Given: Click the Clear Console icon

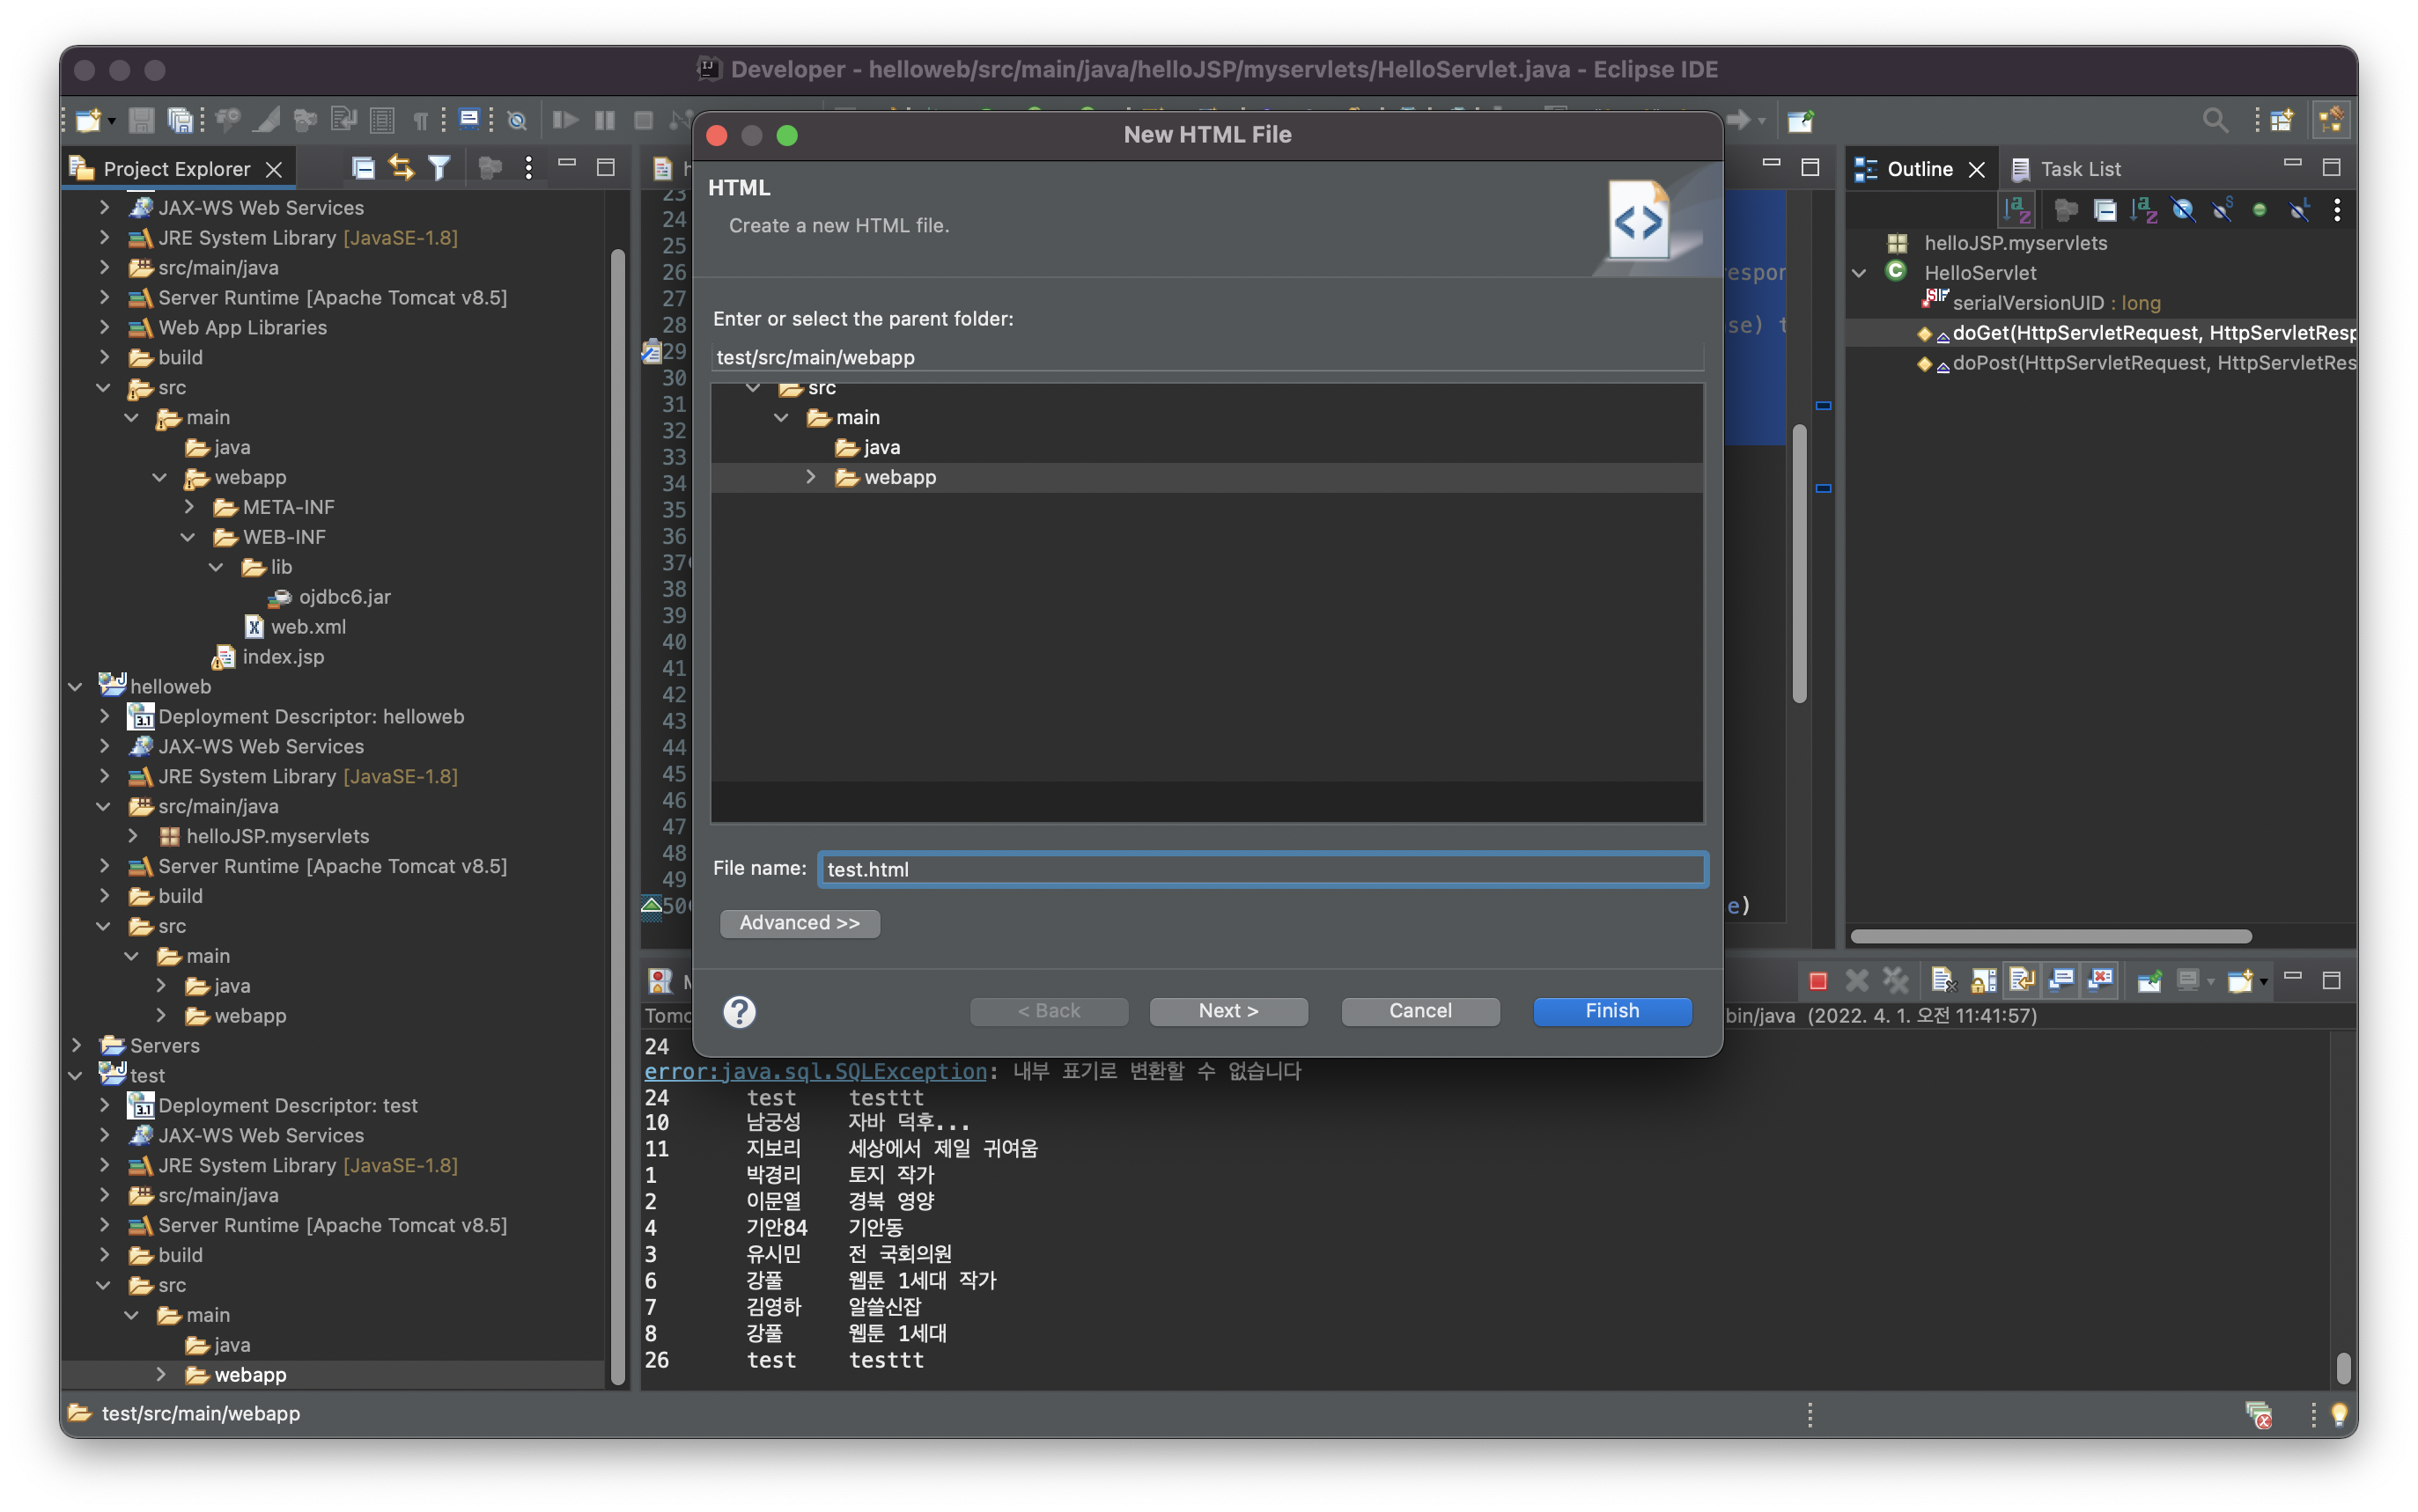Looking at the screenshot, I should 1943,981.
